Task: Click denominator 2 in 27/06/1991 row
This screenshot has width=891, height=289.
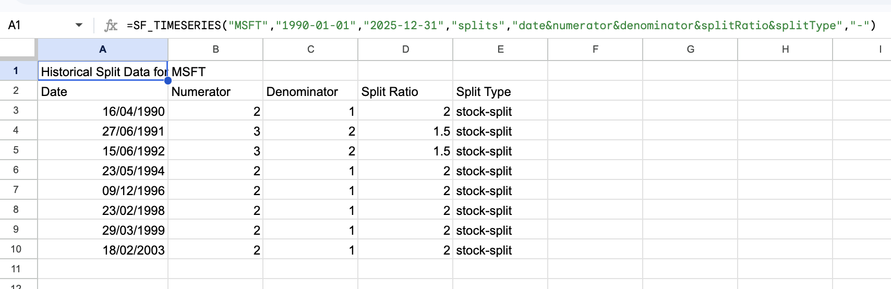Action: (x=310, y=130)
